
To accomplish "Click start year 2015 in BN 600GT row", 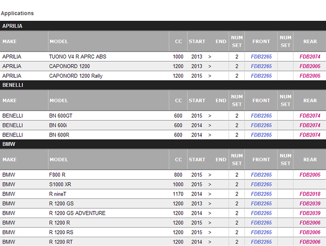I will pyautogui.click(x=196, y=116).
